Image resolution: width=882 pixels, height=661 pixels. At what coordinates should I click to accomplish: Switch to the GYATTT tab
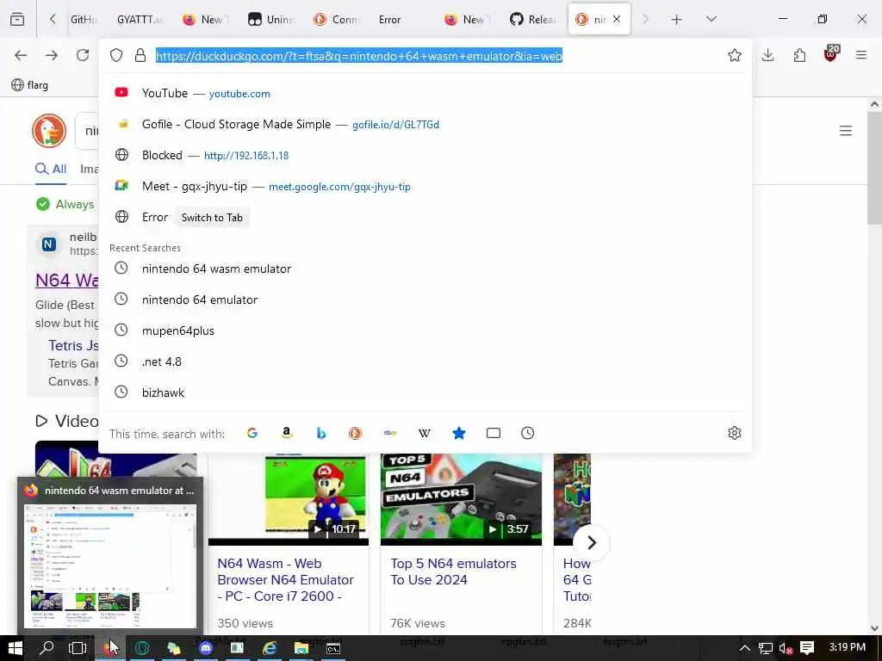(140, 19)
